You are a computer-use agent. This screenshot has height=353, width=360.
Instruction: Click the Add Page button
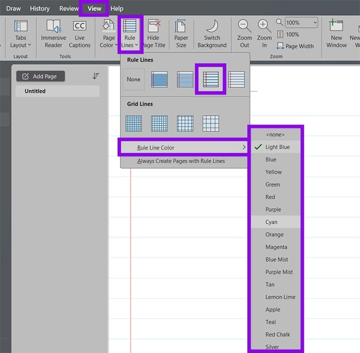pos(40,76)
